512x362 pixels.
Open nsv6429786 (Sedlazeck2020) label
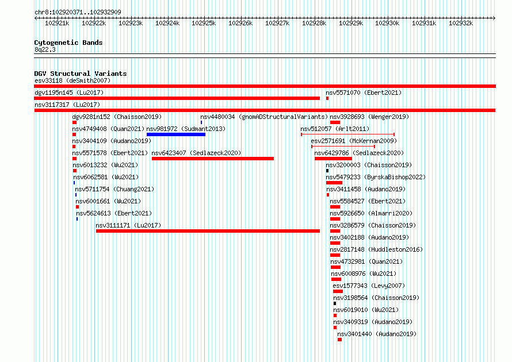[359, 153]
